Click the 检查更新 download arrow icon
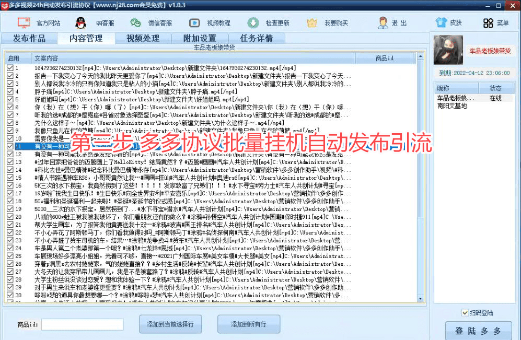Screen dimensions: 521x340 tap(253, 23)
